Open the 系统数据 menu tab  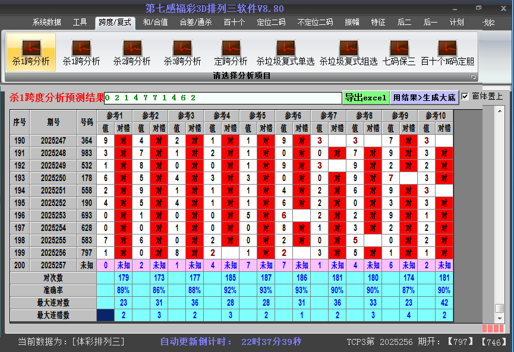(x=47, y=23)
